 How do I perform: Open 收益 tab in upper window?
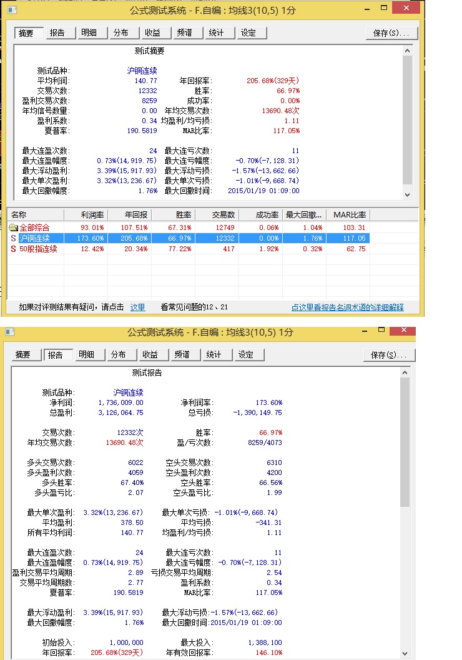pos(156,33)
